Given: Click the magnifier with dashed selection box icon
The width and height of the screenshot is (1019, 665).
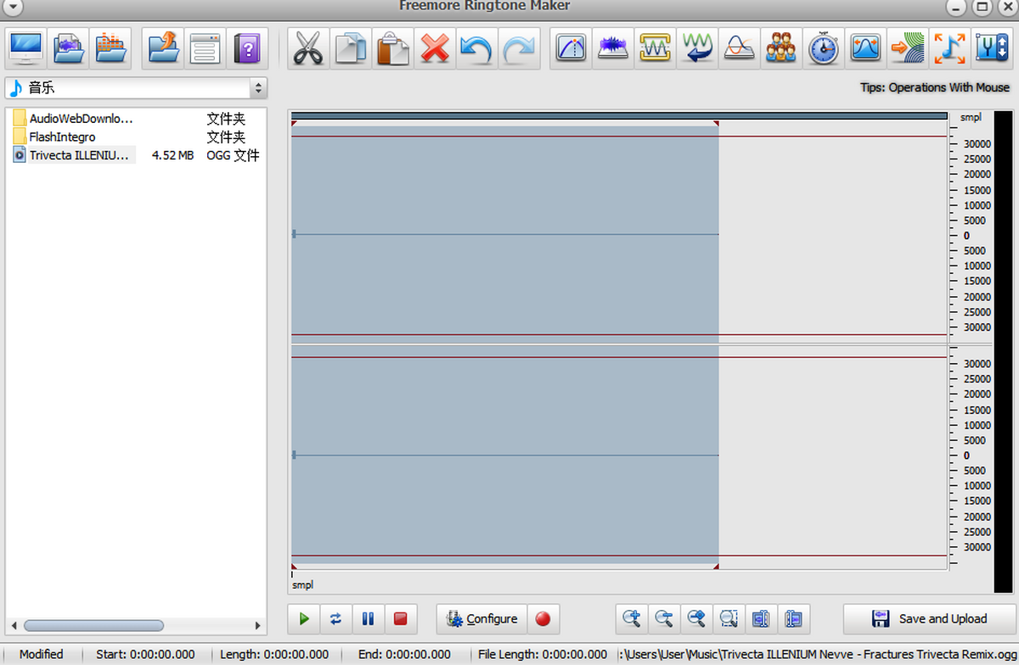Looking at the screenshot, I should click(x=728, y=619).
